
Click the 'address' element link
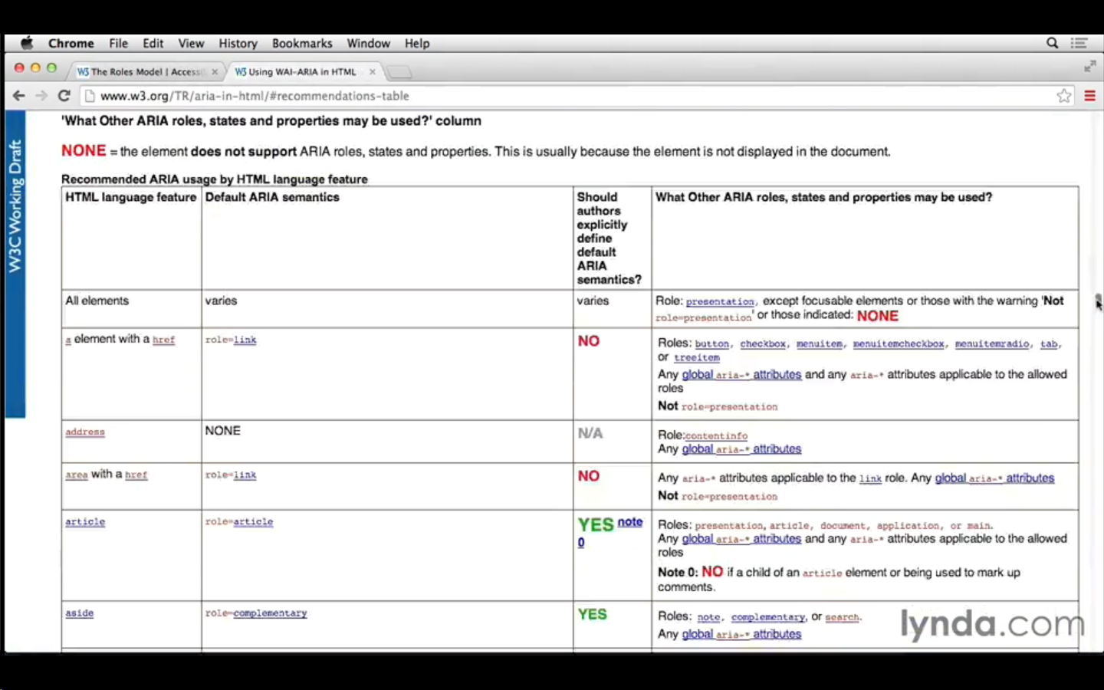tap(85, 432)
